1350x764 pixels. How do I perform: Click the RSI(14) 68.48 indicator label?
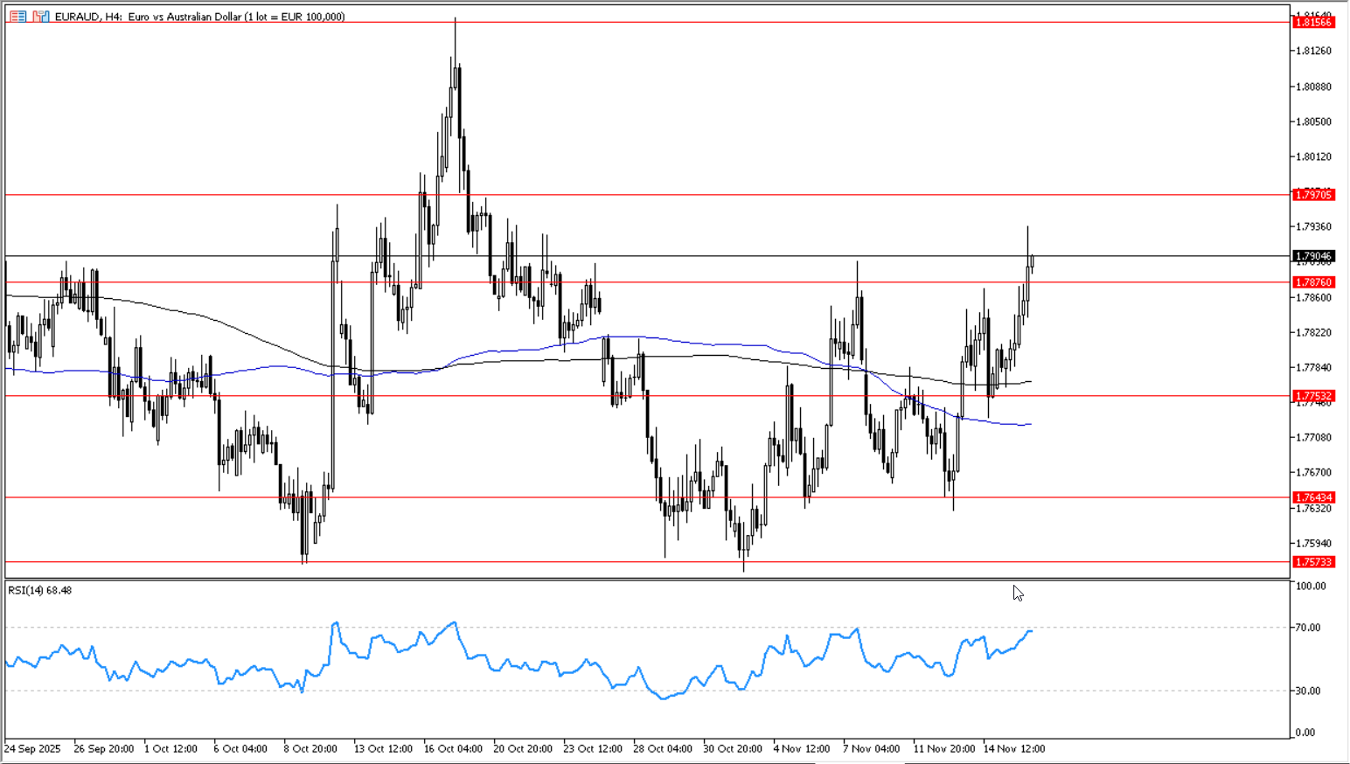(40, 591)
